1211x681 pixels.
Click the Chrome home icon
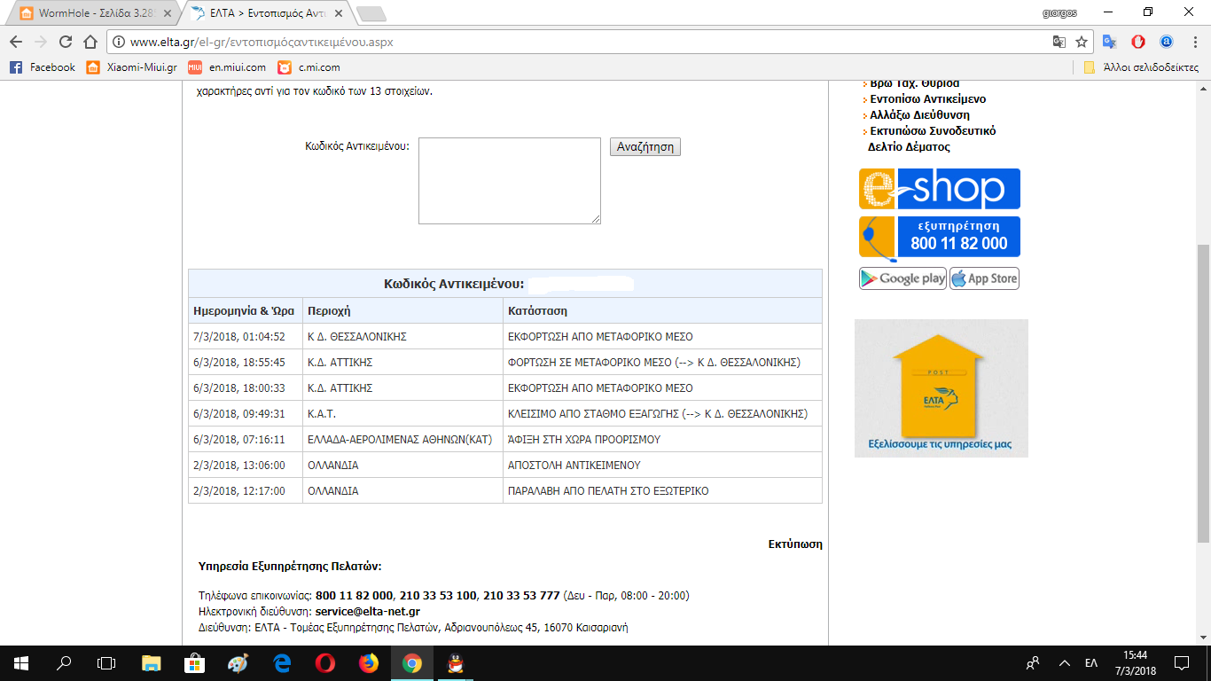[90, 42]
